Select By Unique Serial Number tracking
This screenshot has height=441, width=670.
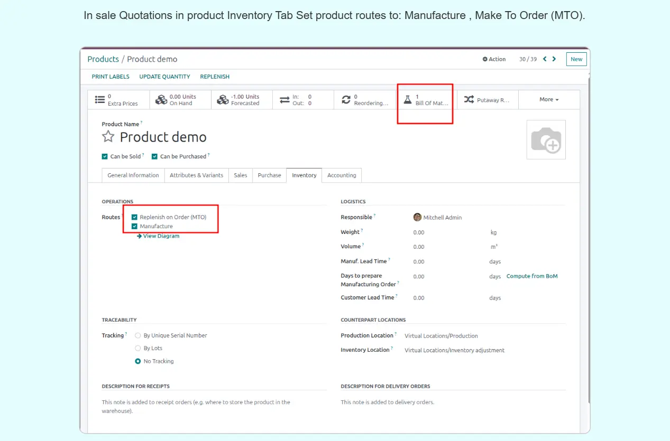[x=138, y=335]
